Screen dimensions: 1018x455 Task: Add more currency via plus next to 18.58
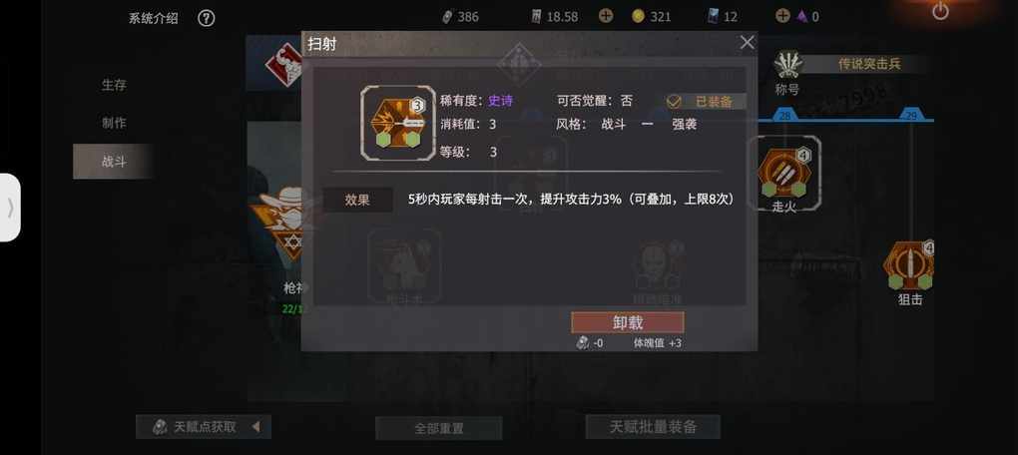(x=605, y=16)
